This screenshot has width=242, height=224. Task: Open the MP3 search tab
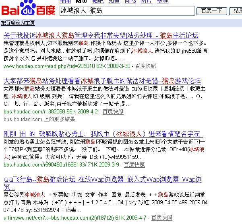(130, 2)
